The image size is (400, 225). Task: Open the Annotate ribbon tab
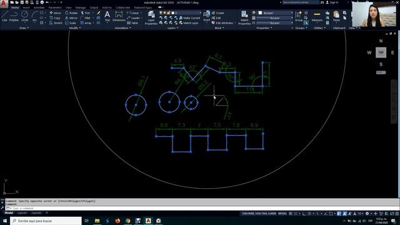pos(39,7)
